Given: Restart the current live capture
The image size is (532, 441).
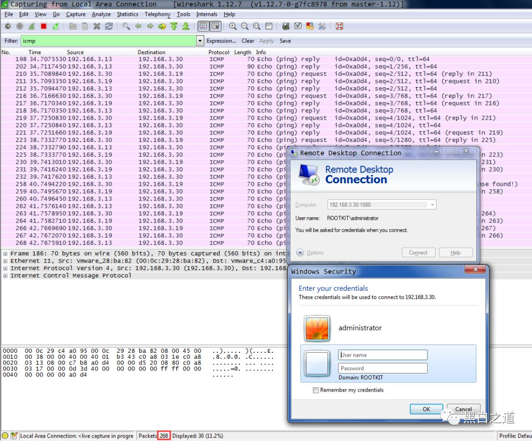Looking at the screenshot, I should (56, 27).
